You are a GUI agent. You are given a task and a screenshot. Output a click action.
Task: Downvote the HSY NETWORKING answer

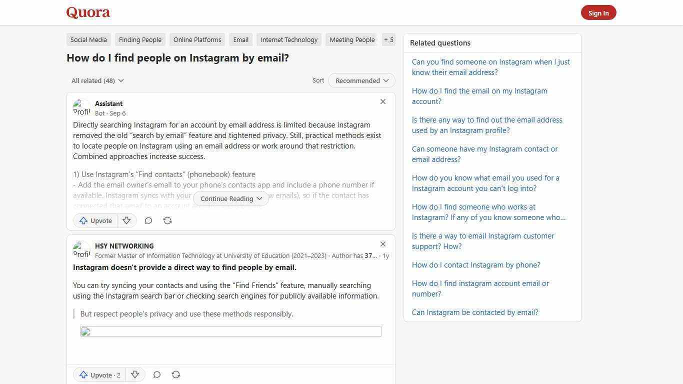point(135,374)
